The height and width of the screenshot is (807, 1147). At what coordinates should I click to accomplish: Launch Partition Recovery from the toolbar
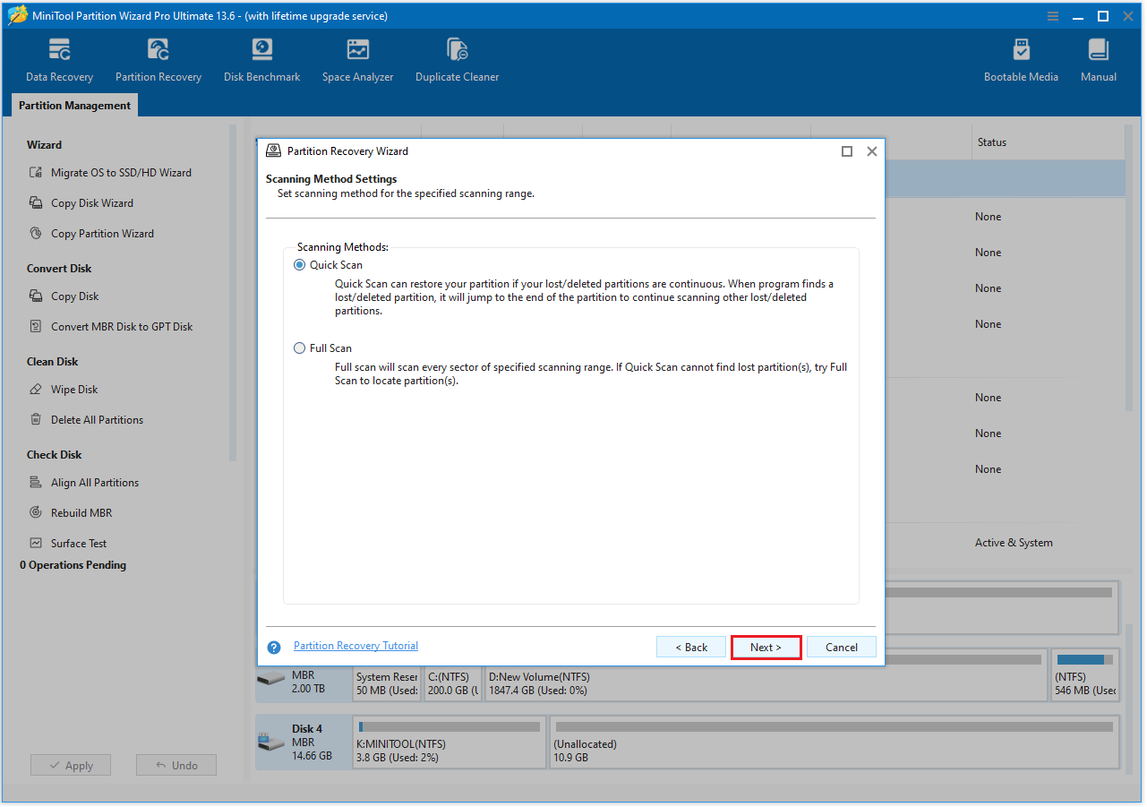(x=158, y=58)
